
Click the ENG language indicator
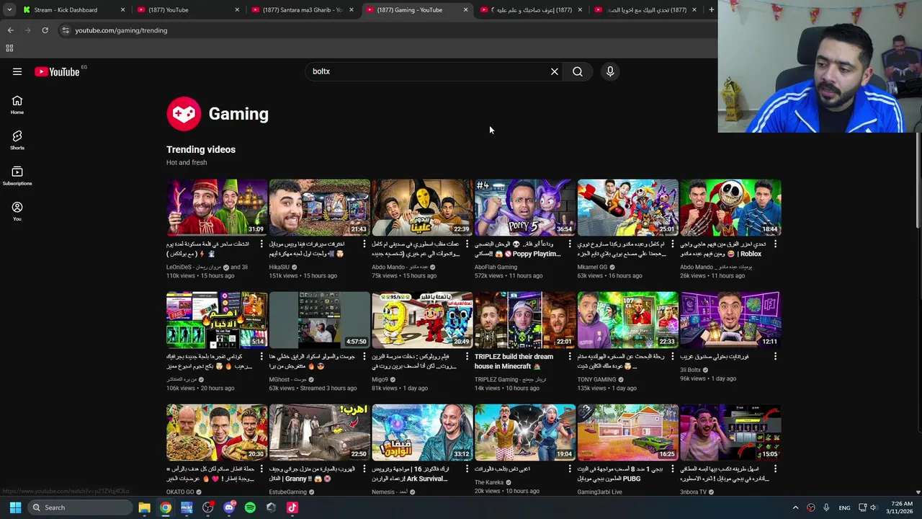(844, 507)
